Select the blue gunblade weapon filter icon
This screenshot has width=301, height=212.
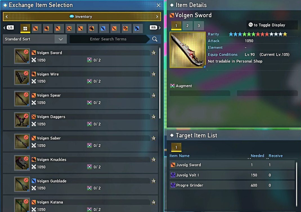[x=103, y=28]
